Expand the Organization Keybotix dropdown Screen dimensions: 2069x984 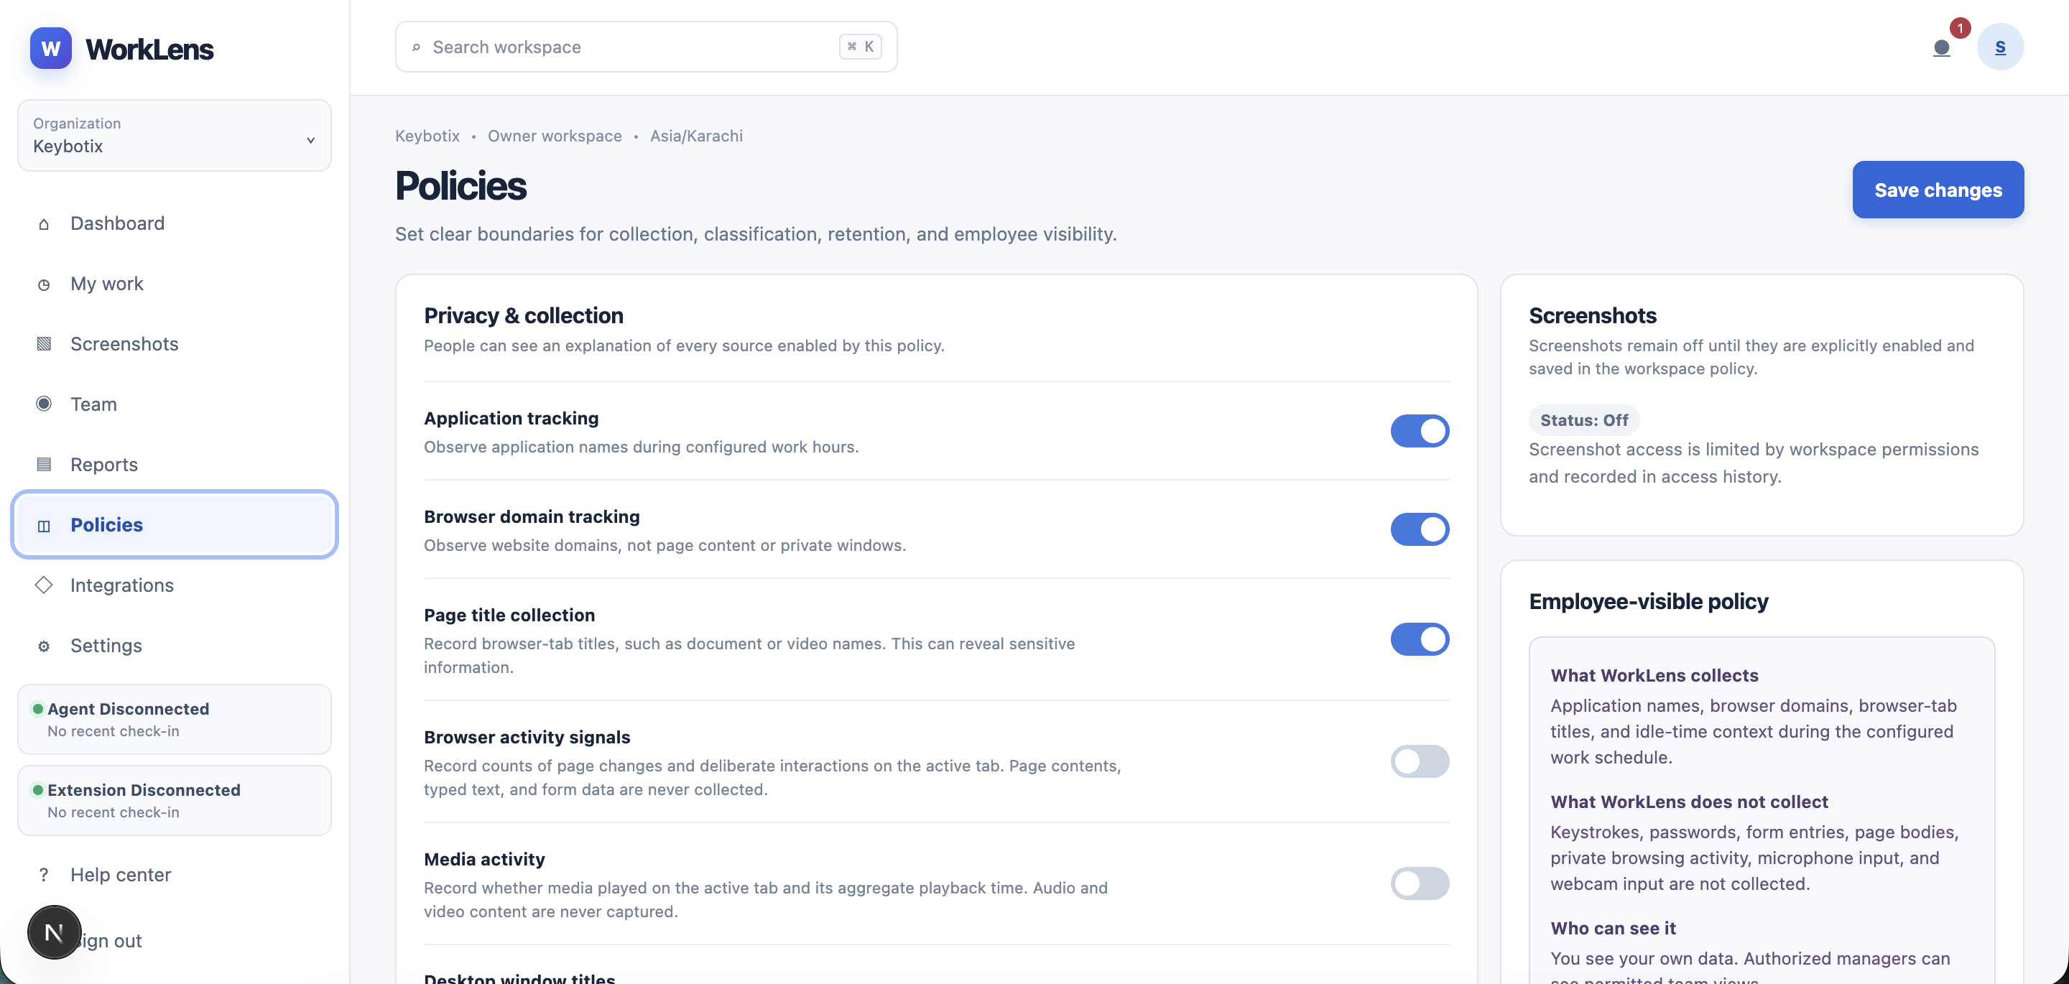[x=175, y=135]
